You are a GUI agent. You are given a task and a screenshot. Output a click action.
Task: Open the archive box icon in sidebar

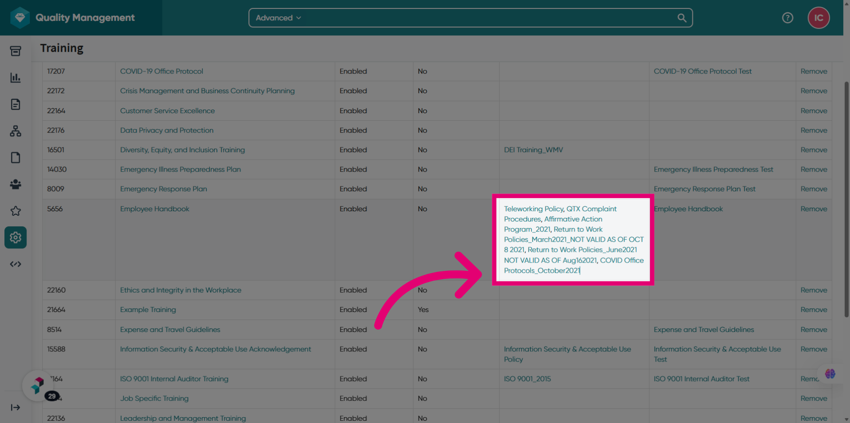click(x=15, y=51)
